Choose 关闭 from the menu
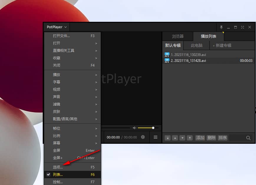 [72, 65]
